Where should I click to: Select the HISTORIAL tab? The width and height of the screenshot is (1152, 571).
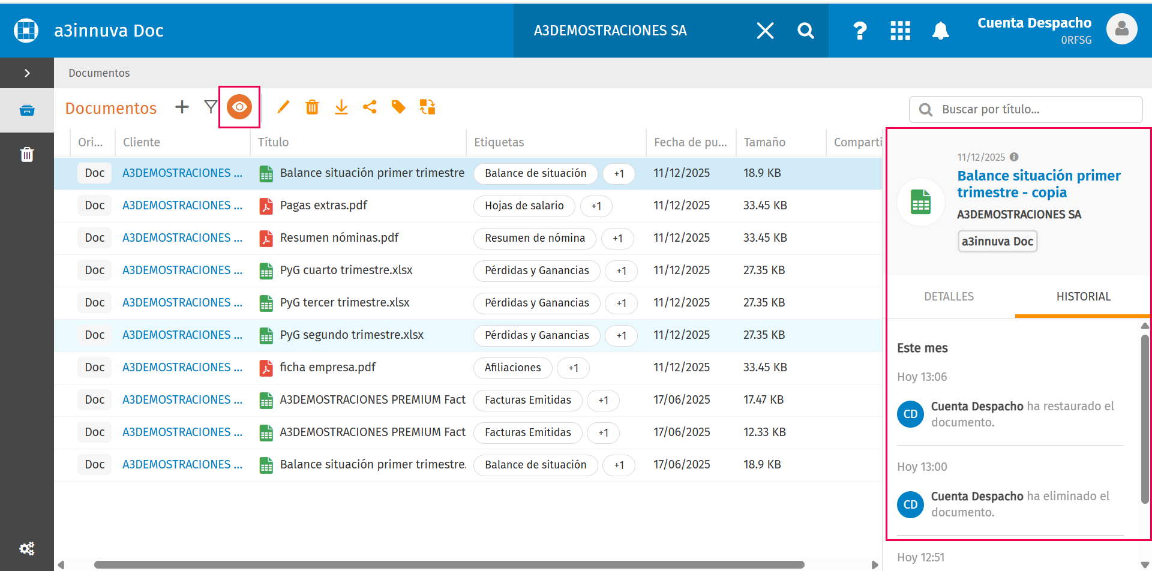(x=1083, y=296)
